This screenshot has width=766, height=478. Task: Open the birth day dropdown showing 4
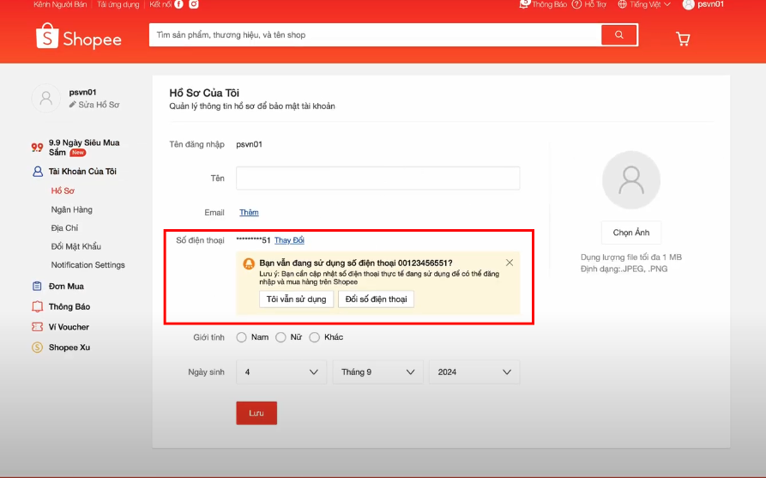pos(281,372)
